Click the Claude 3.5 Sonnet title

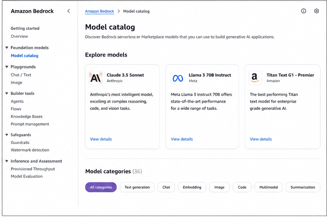coord(125,75)
